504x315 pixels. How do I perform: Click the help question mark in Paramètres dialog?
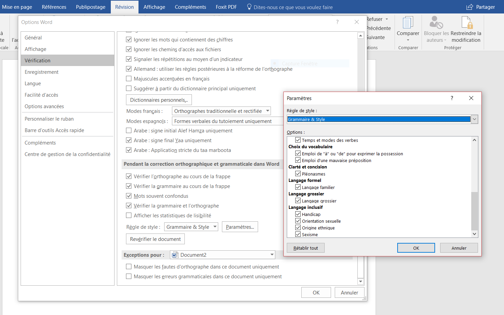pyautogui.click(x=452, y=98)
